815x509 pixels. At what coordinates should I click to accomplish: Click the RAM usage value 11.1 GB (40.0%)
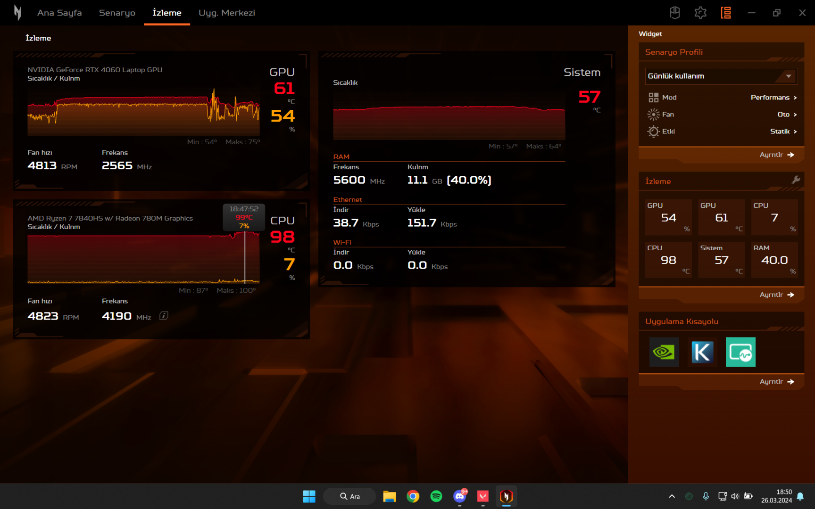point(449,180)
